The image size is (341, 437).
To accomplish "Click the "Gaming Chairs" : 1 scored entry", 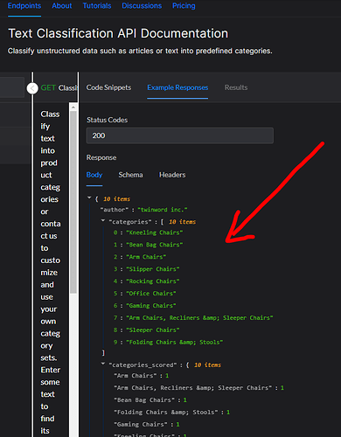I will coord(147,425).
